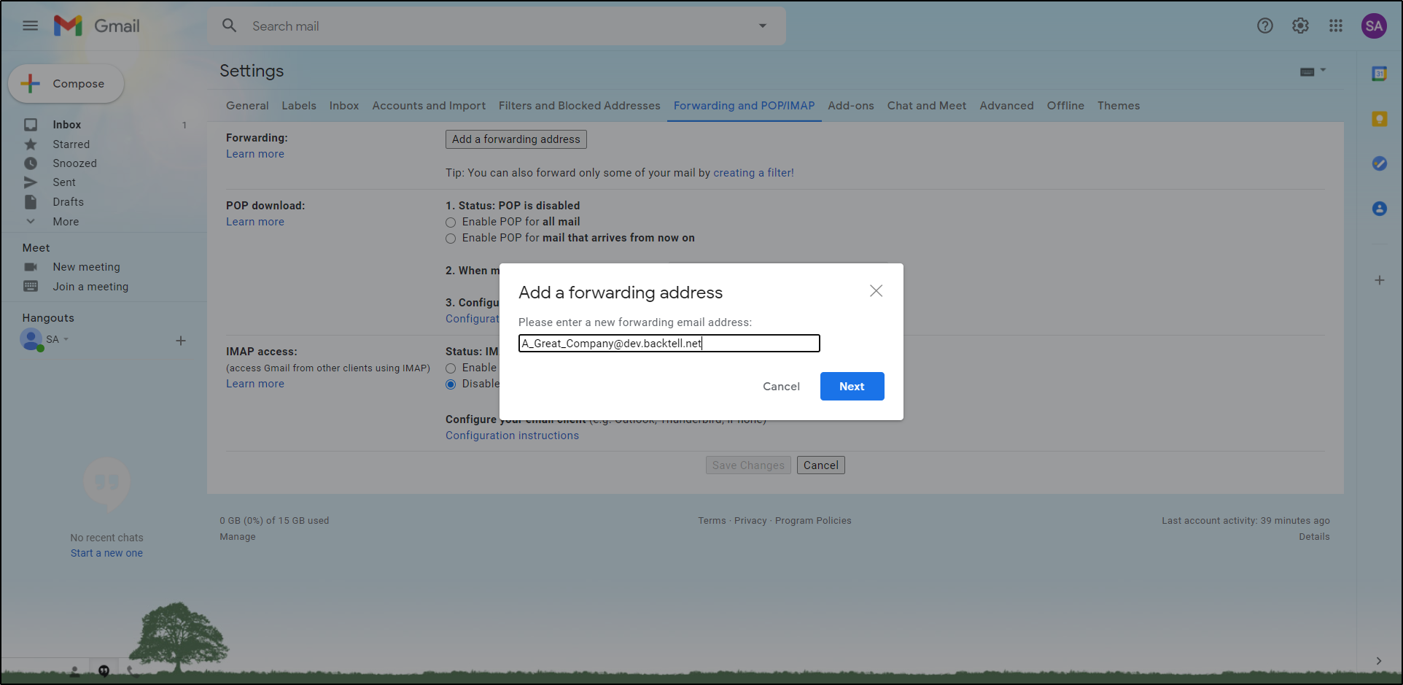Collapse the side panel arrow
1403x685 pixels.
click(x=1378, y=661)
